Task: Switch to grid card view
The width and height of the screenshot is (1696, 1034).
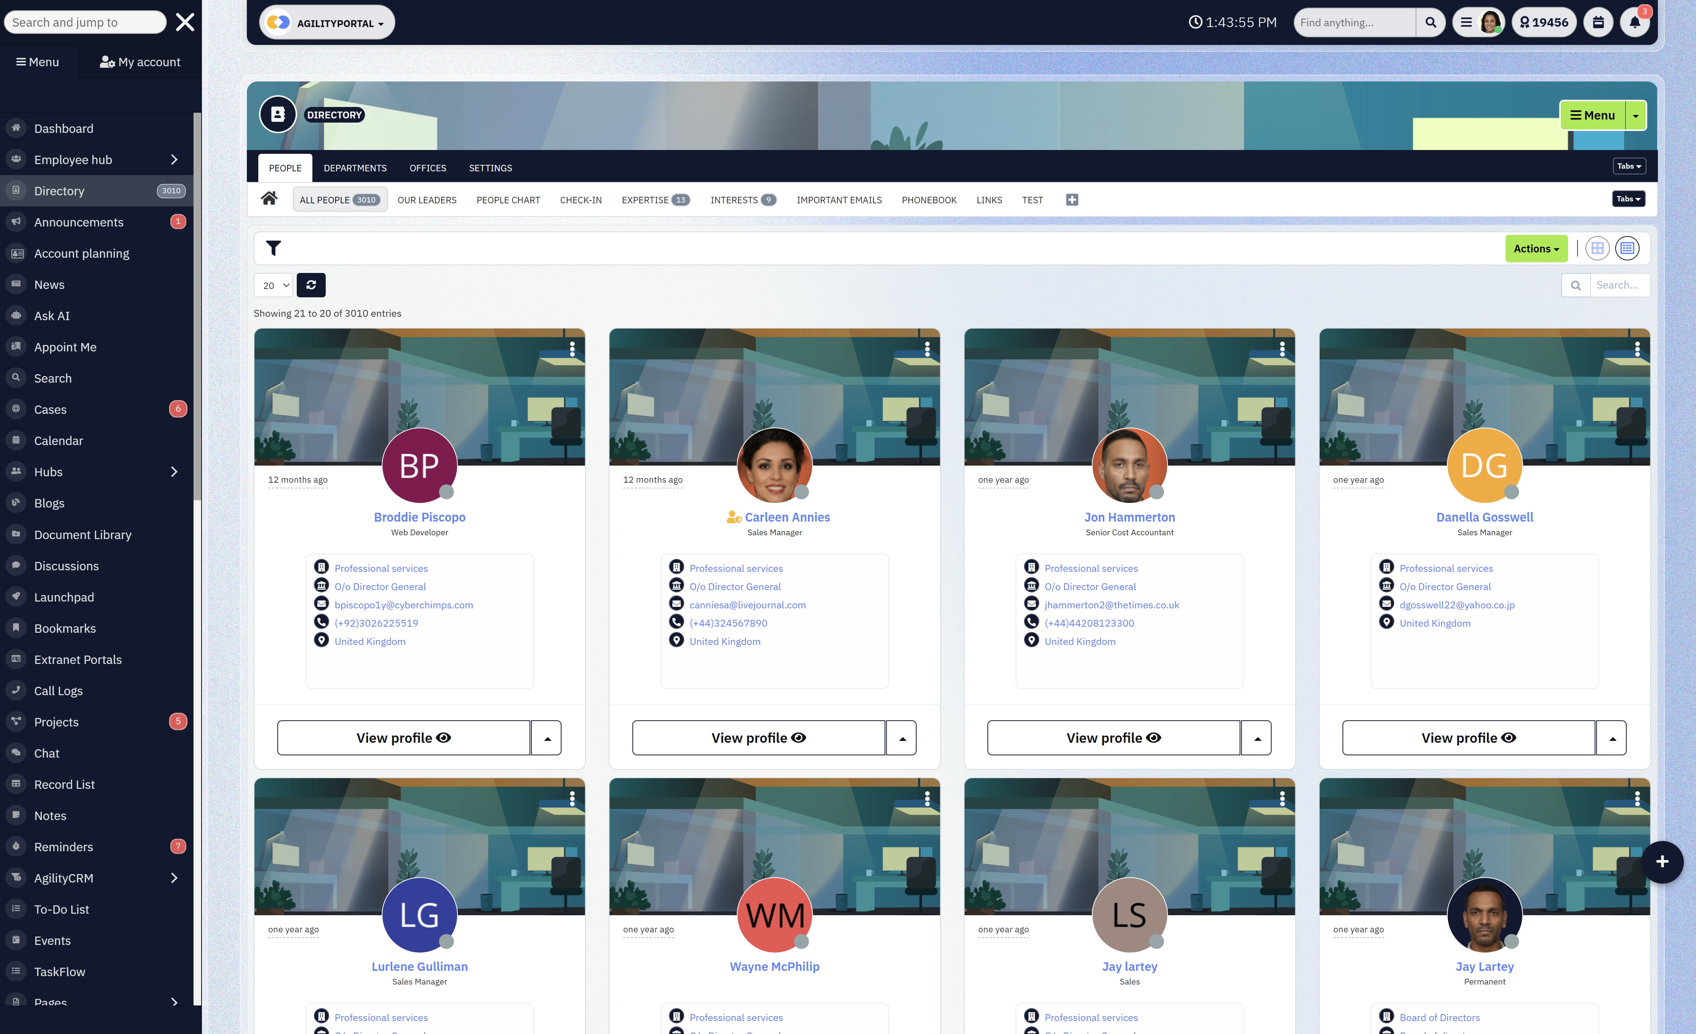Action: pos(1597,248)
